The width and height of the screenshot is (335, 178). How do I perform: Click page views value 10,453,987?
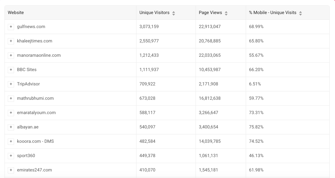click(x=210, y=70)
